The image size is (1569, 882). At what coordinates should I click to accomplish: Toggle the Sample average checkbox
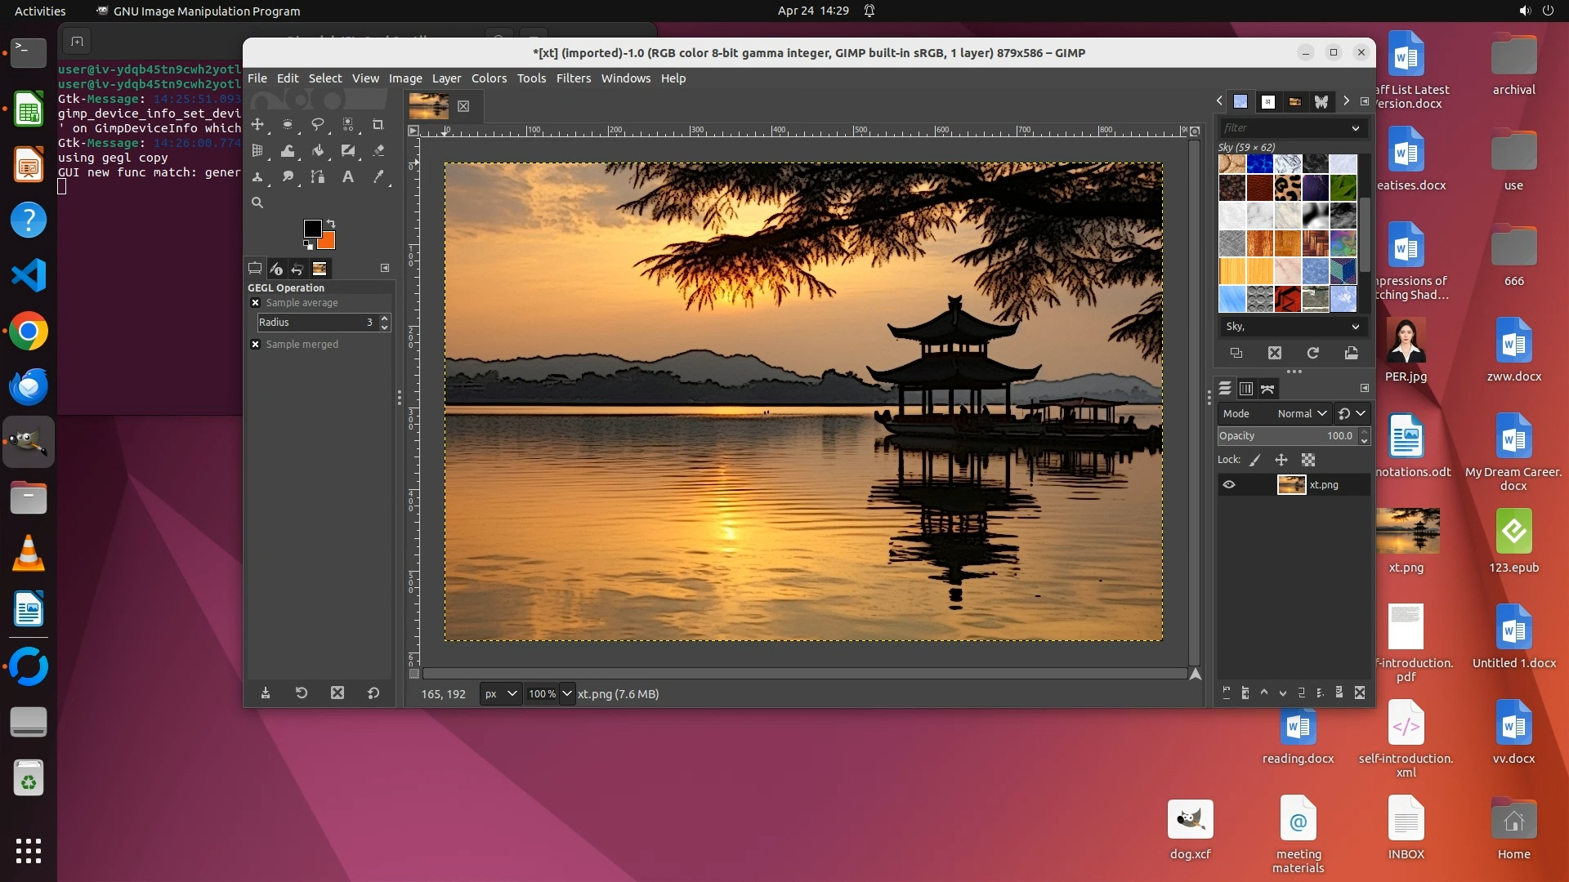255,303
